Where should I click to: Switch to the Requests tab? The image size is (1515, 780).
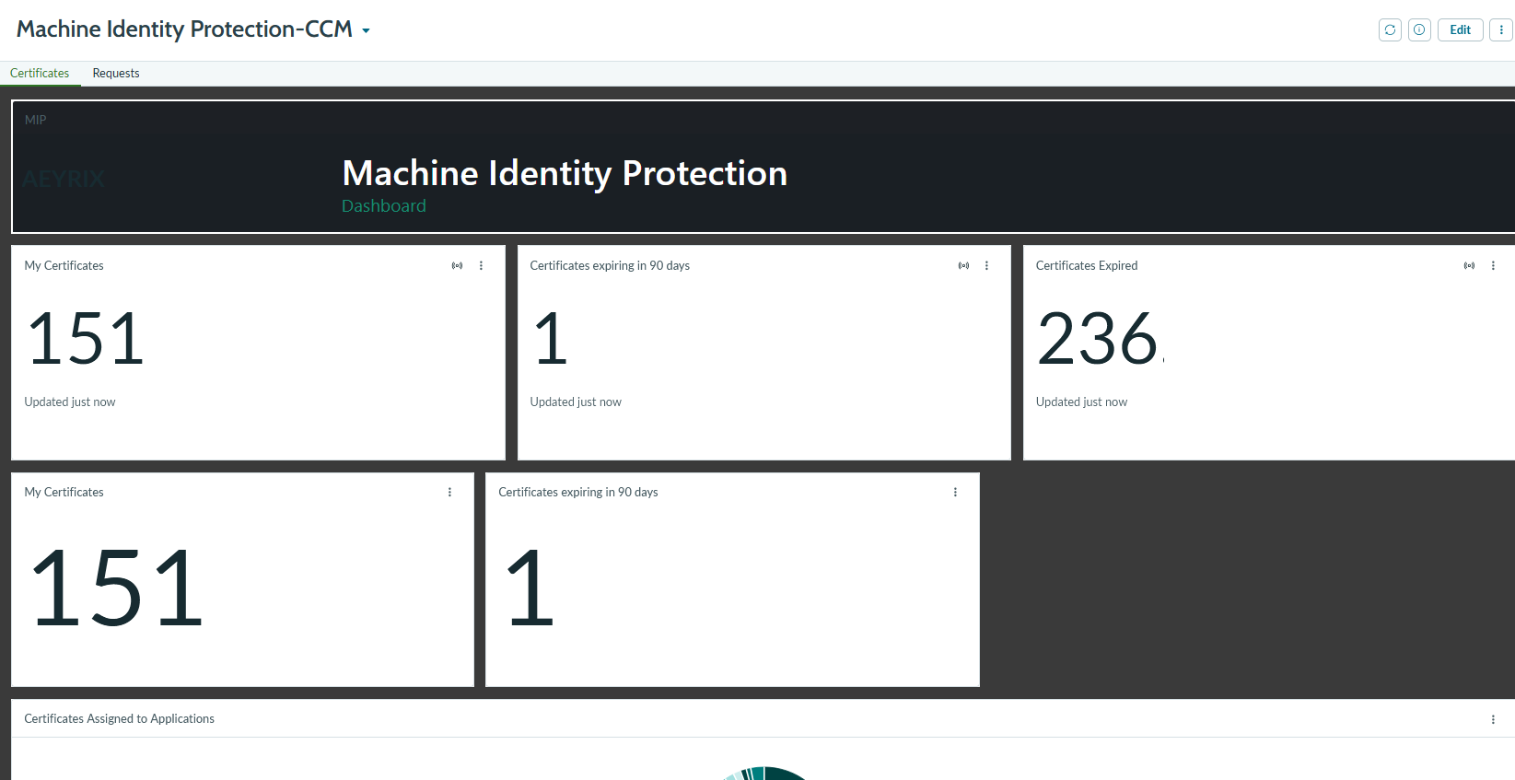pyautogui.click(x=116, y=73)
